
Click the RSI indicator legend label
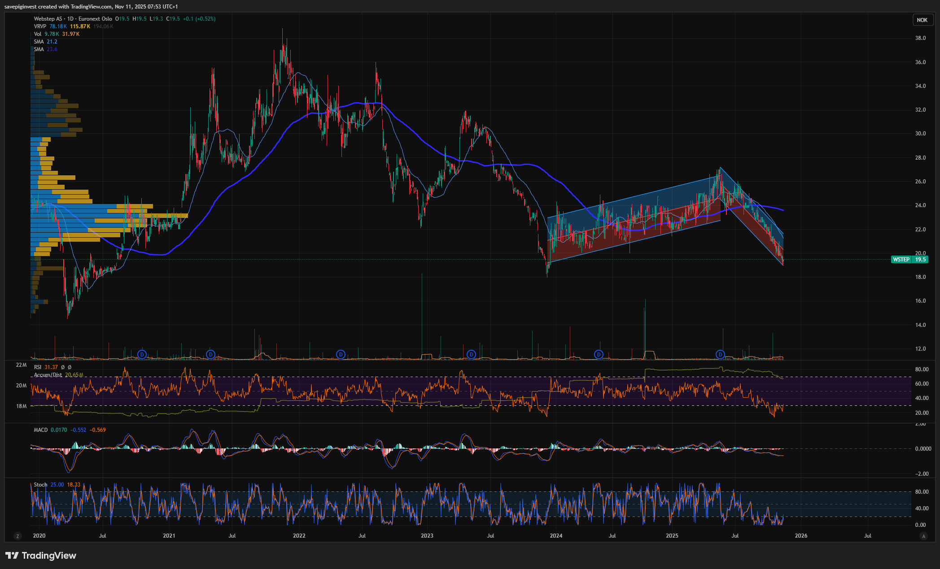[x=38, y=367]
